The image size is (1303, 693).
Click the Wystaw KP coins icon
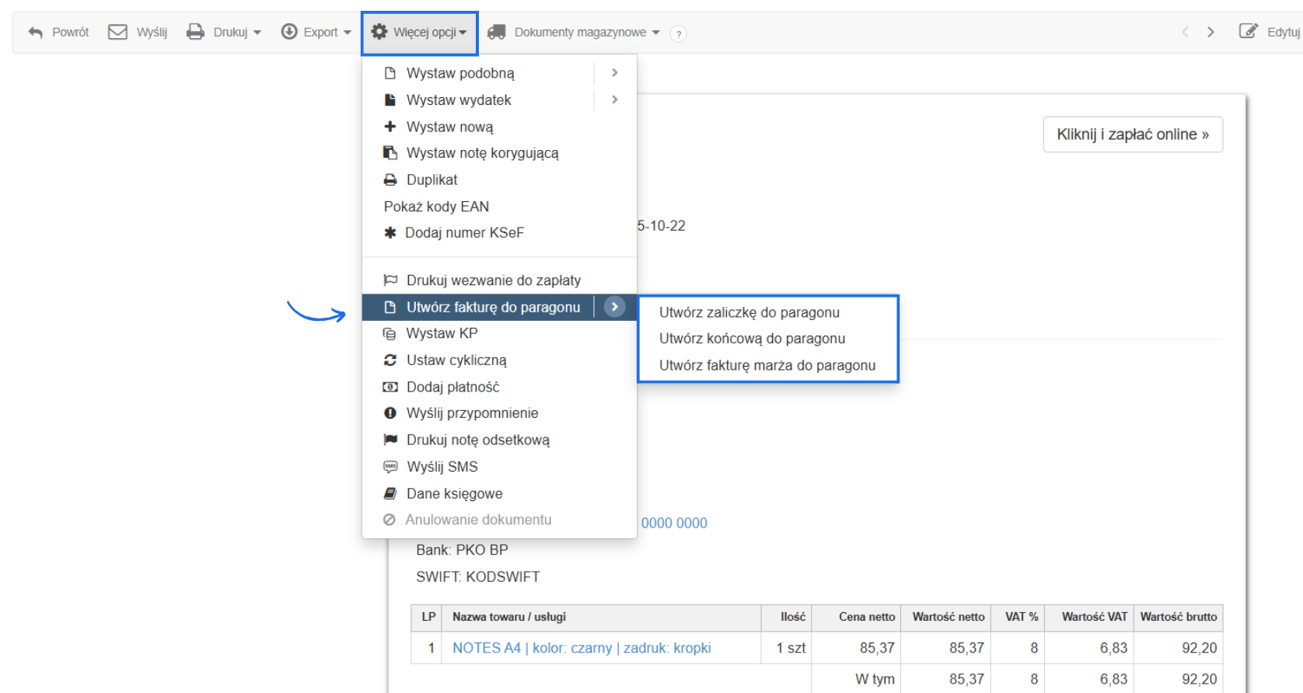[x=390, y=334]
